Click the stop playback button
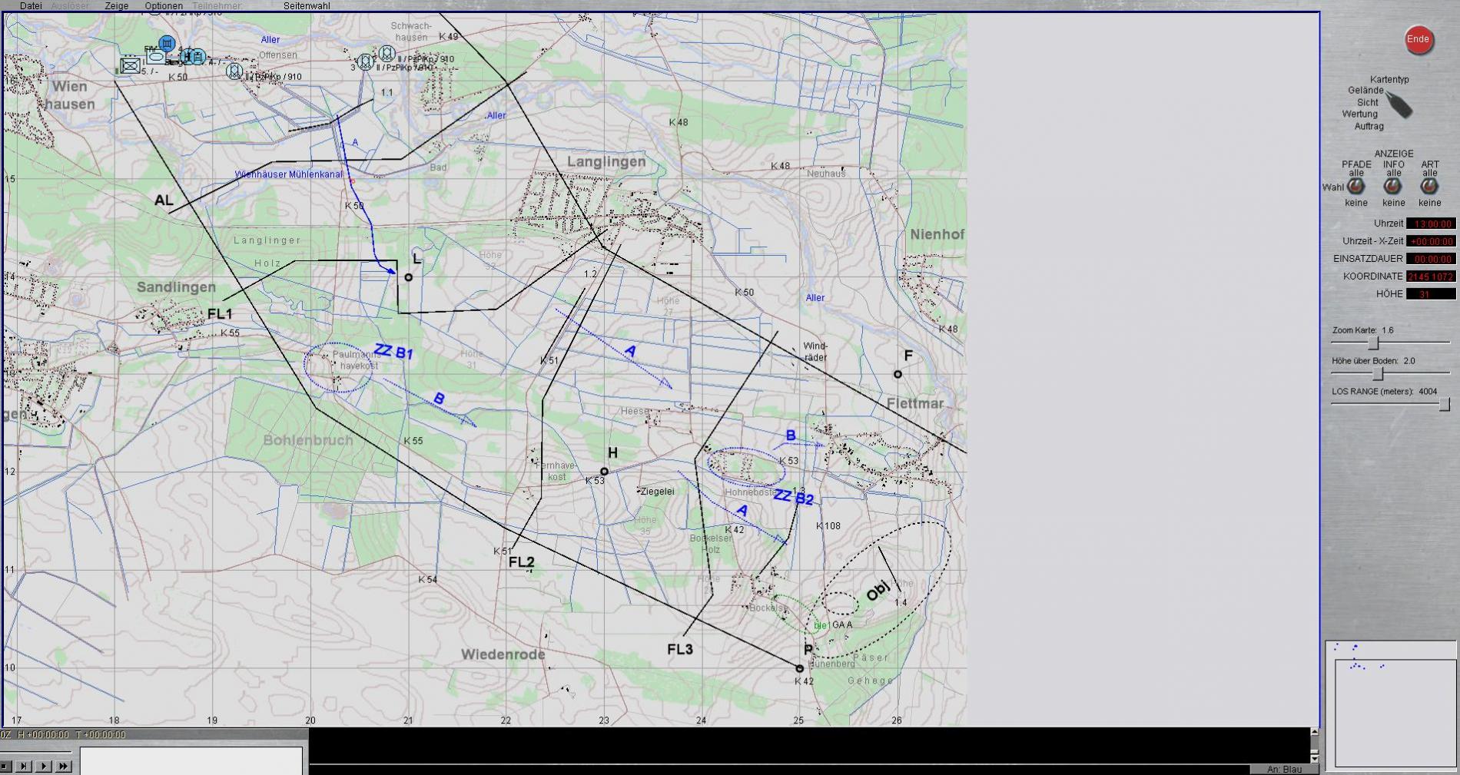The height and width of the screenshot is (775, 1460). click(5, 766)
